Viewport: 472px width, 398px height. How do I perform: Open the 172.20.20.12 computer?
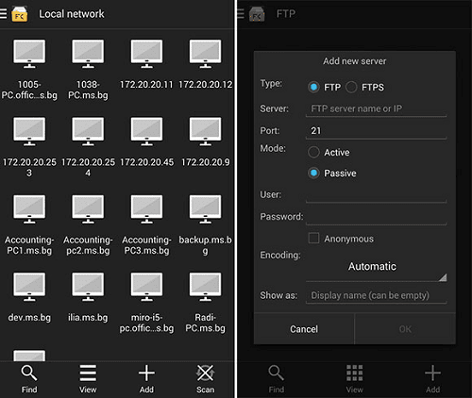tap(205, 64)
